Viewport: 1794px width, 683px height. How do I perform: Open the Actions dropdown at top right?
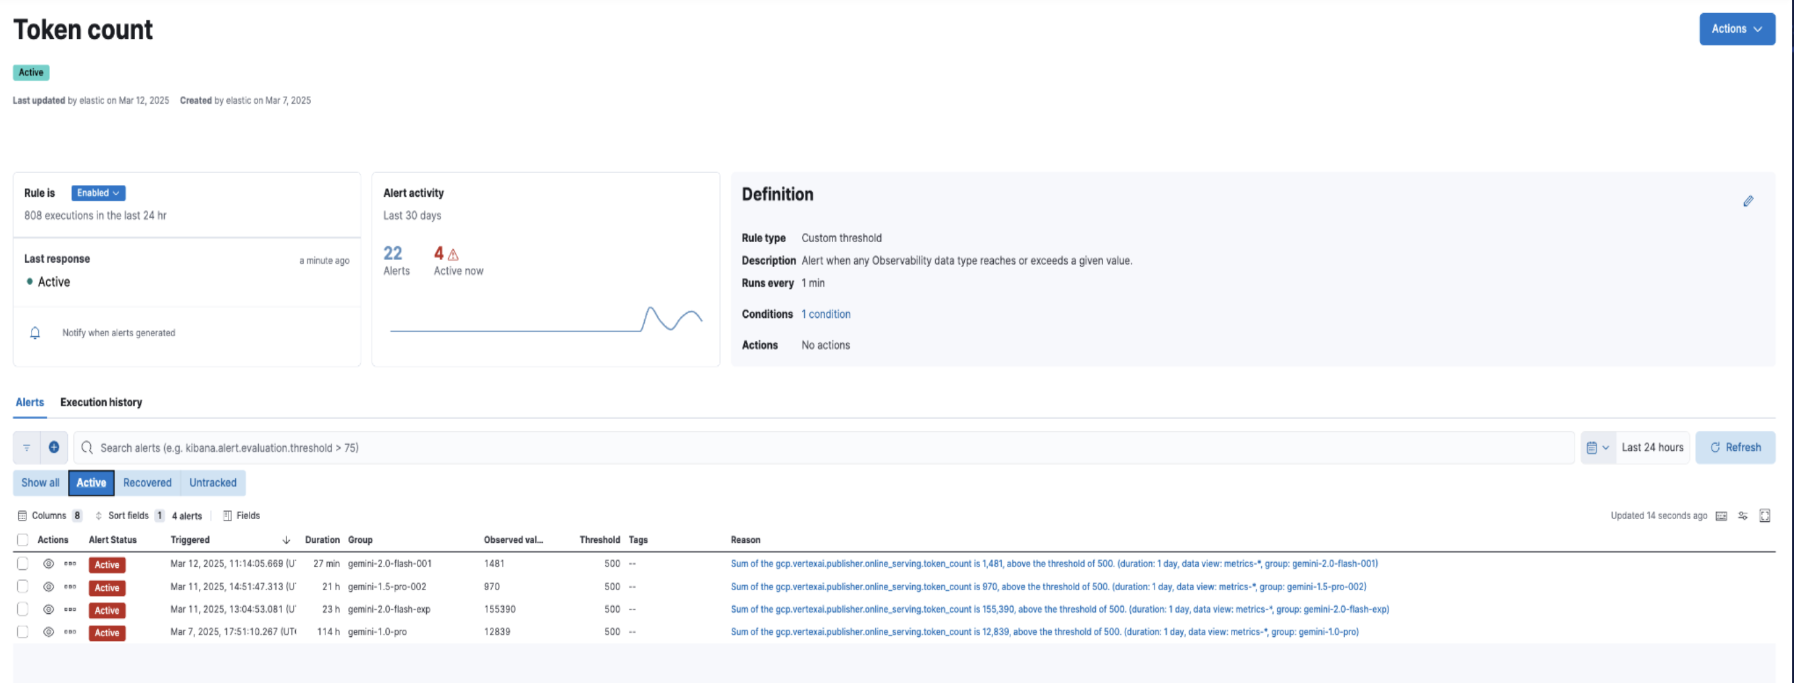pos(1736,29)
